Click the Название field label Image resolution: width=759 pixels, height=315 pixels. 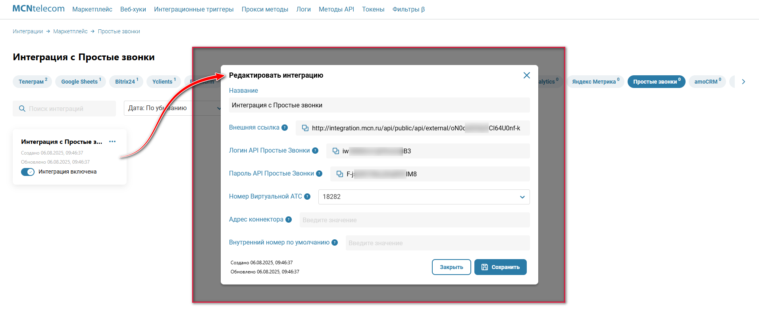point(243,90)
